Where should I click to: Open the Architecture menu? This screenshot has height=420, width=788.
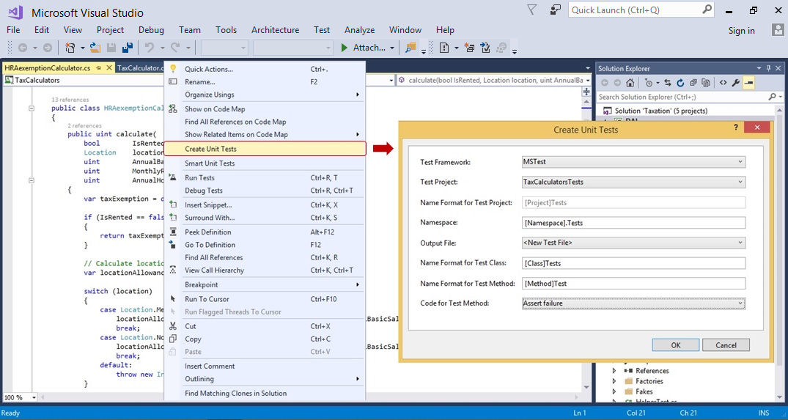(x=275, y=30)
